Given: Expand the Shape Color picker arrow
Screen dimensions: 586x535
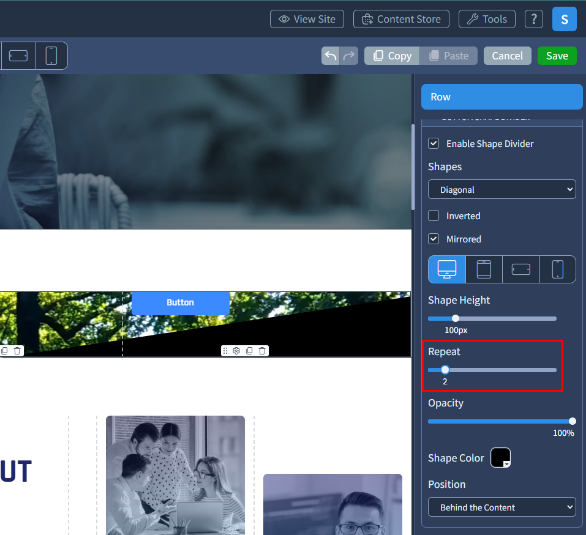Looking at the screenshot, I should tap(505, 464).
